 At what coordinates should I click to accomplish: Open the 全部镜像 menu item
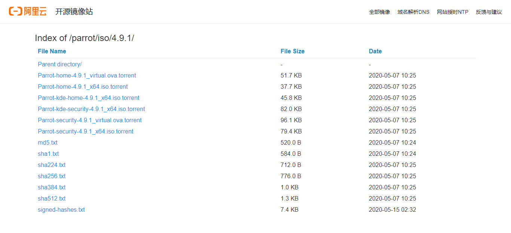click(379, 12)
